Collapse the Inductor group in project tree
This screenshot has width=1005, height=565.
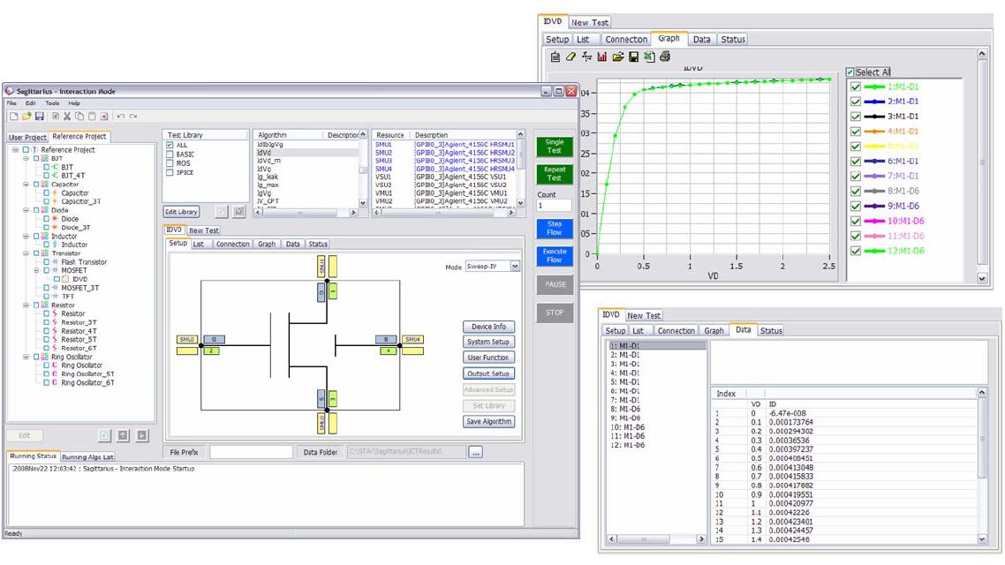tap(26, 237)
